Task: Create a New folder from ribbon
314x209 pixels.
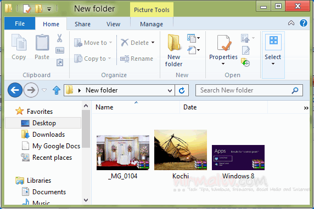Action: pyautogui.click(x=173, y=50)
